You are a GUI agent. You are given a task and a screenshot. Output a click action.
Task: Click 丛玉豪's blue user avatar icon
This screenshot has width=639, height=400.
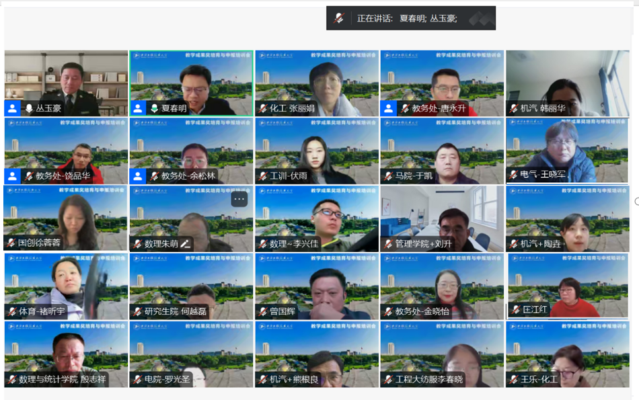[x=12, y=108]
